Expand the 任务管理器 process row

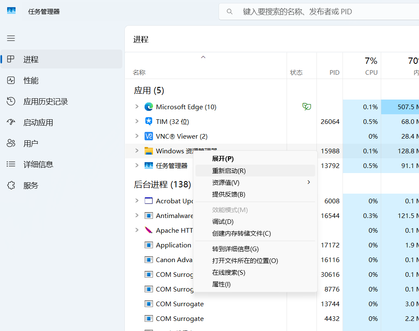coord(137,165)
